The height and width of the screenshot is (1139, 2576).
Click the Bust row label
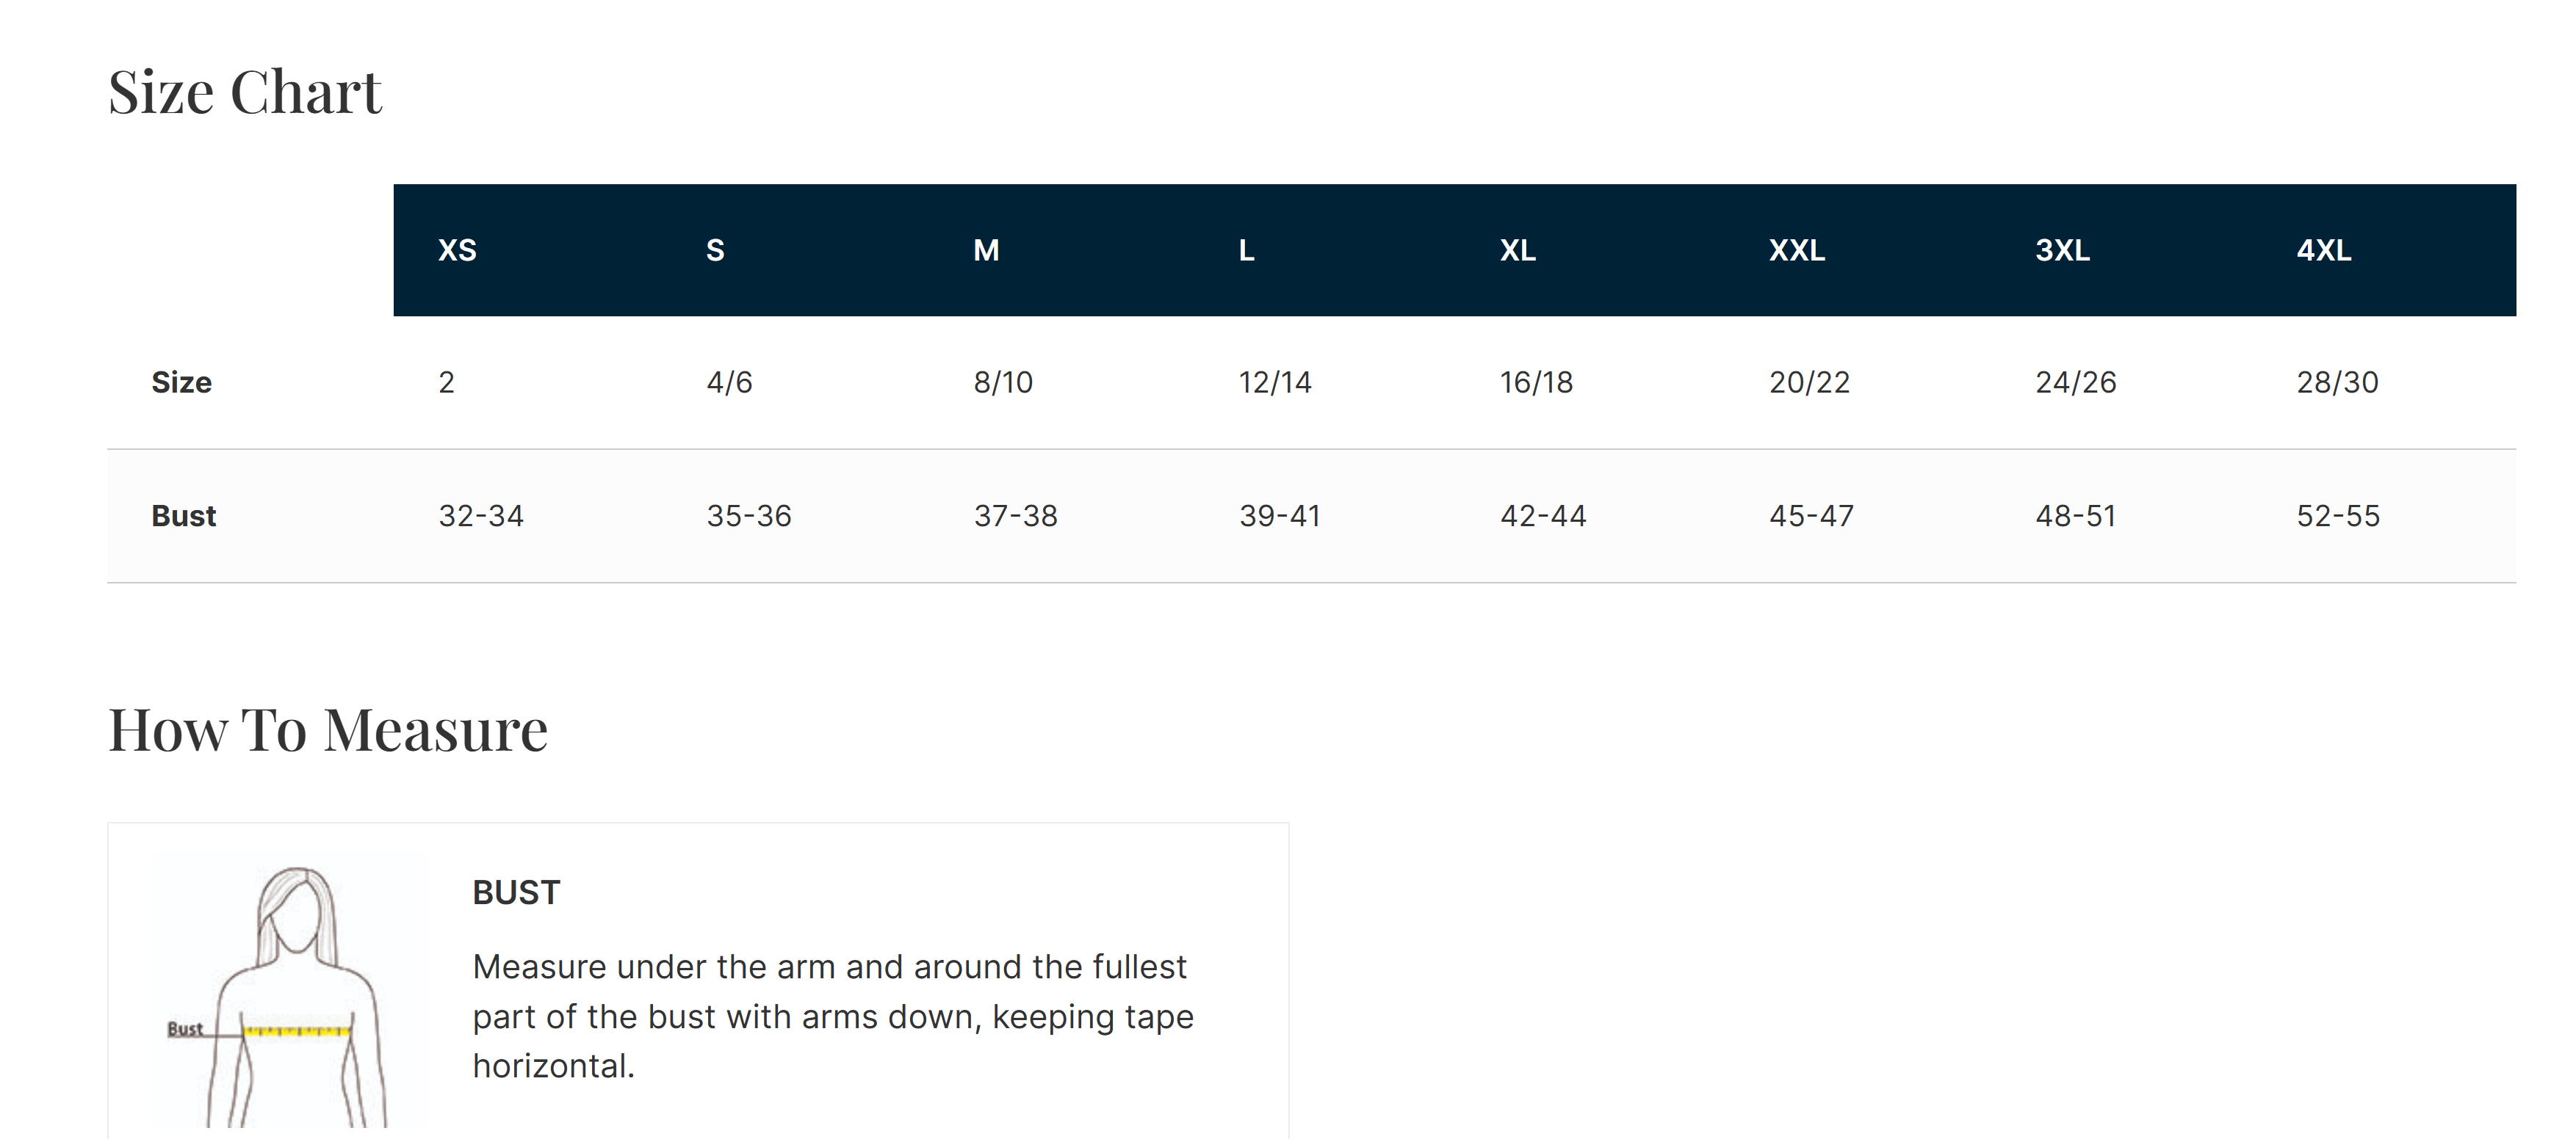183,515
